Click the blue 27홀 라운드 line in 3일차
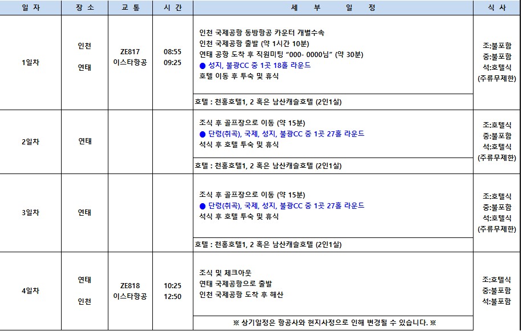 click(x=282, y=206)
